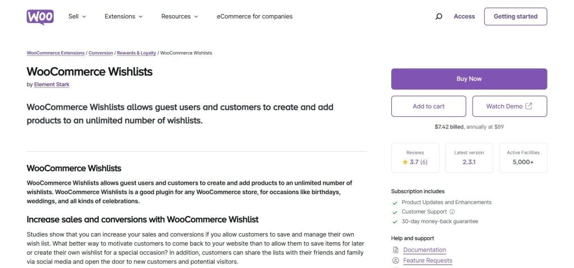Click the Access menu link
The height and width of the screenshot is (268, 574).
[464, 17]
